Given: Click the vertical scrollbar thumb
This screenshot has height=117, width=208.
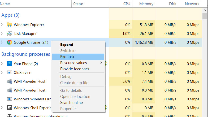Looking at the screenshot, I should (x=205, y=16).
